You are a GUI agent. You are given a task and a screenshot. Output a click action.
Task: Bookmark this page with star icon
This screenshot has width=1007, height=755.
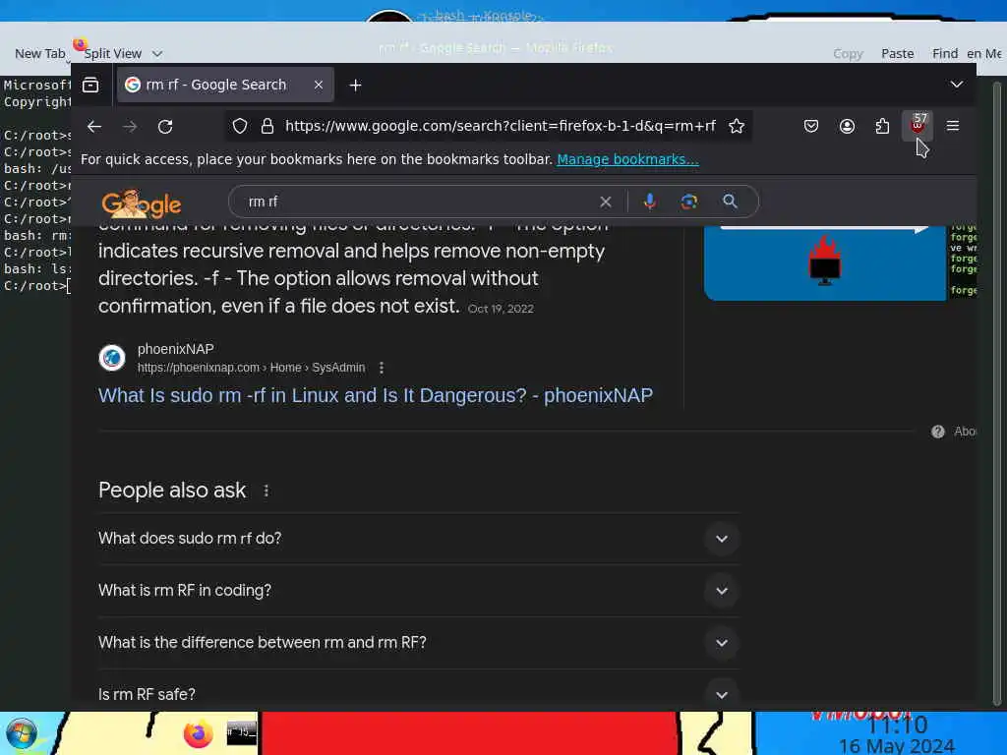(736, 127)
